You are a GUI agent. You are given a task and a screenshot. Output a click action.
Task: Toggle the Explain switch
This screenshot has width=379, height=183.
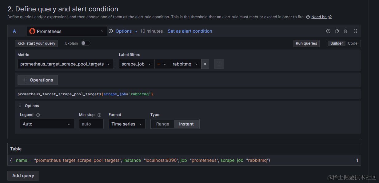(86, 43)
